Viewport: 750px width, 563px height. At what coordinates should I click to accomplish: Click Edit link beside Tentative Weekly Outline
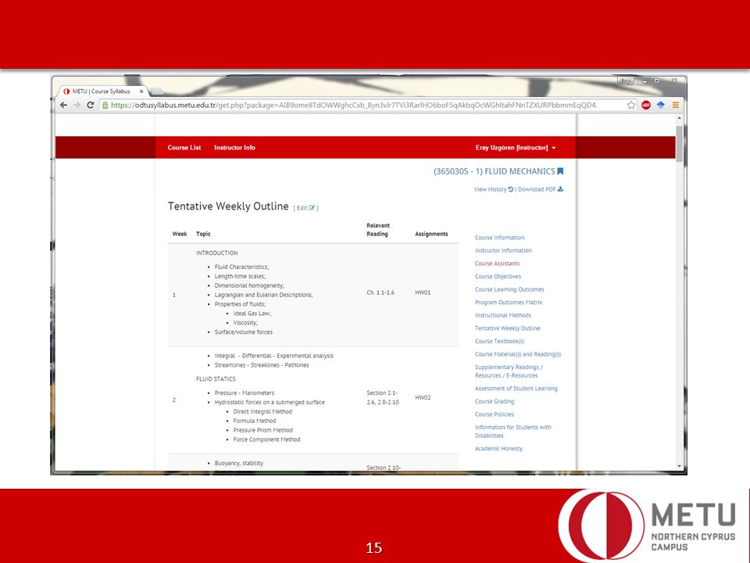305,208
